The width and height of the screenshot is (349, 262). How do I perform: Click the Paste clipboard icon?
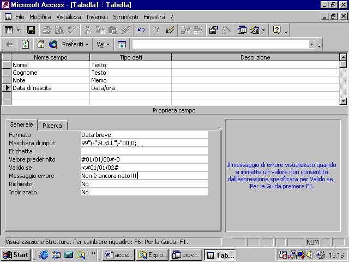point(113,30)
